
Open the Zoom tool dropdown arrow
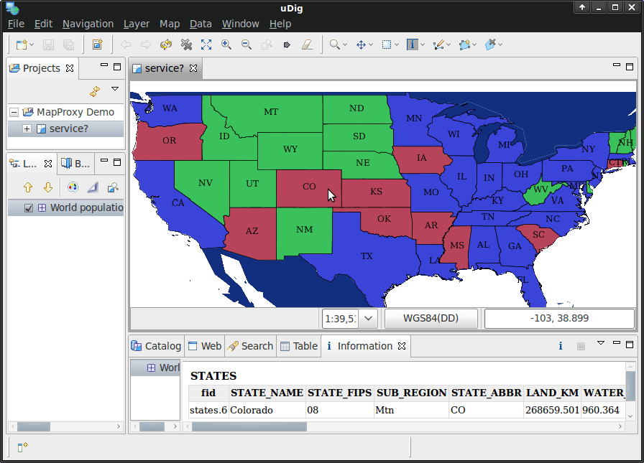pyautogui.click(x=345, y=45)
